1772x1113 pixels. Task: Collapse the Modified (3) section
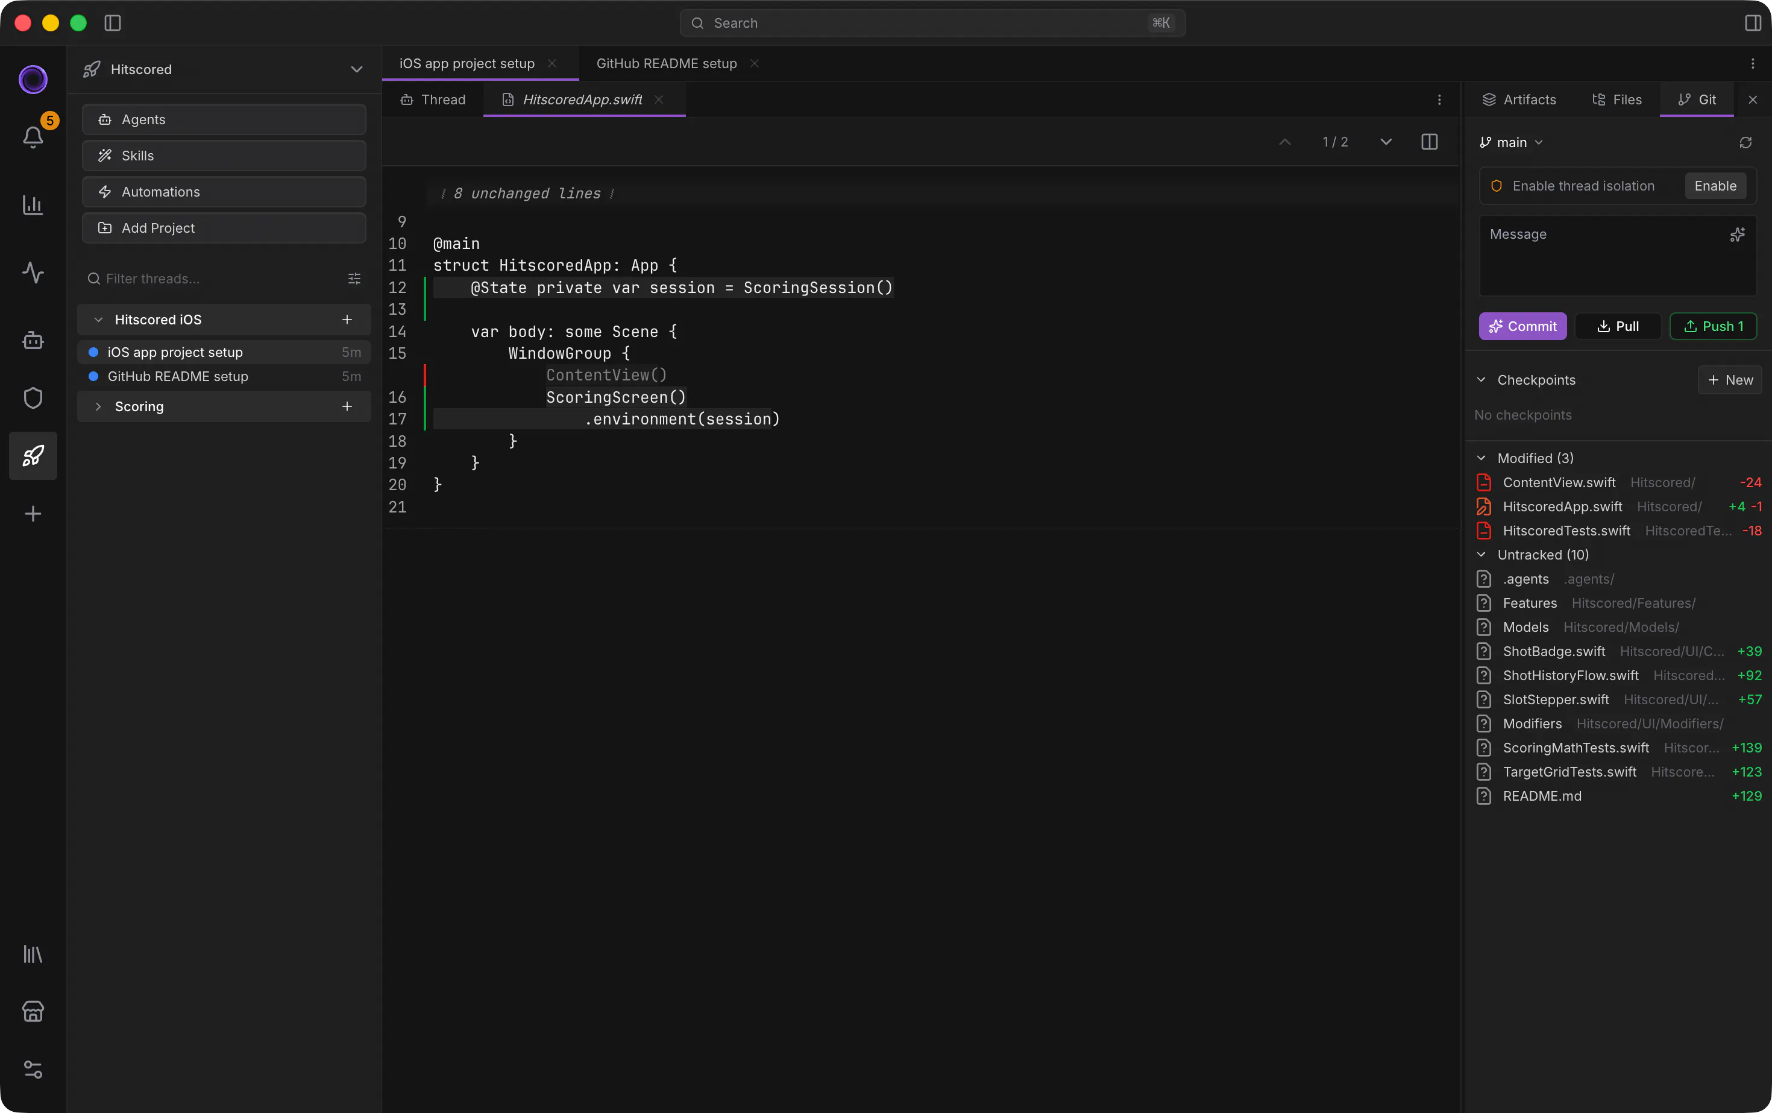1481,458
